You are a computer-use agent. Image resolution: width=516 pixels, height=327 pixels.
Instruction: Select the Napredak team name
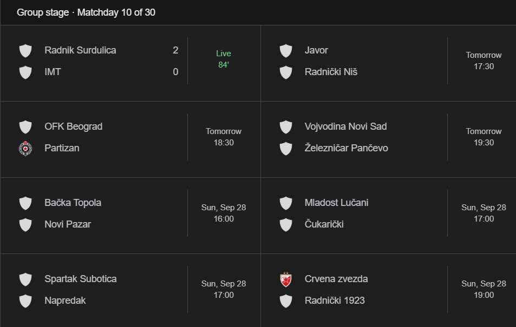click(x=65, y=301)
